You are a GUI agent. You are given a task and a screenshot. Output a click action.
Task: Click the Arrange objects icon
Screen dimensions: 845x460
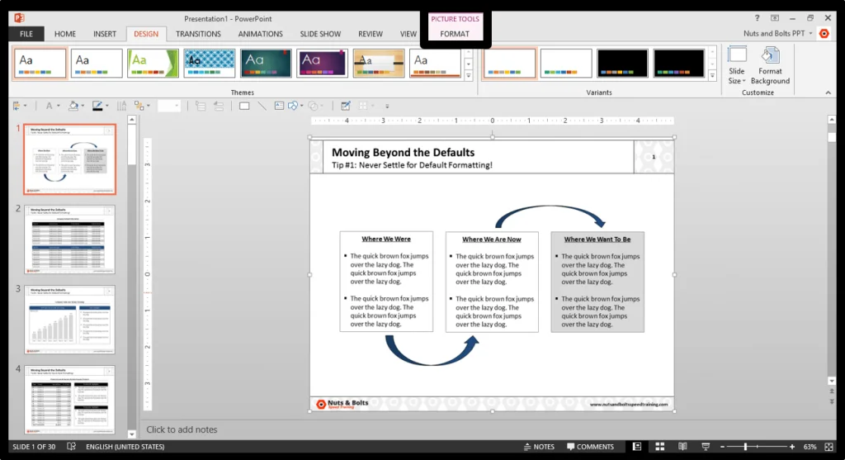click(139, 106)
